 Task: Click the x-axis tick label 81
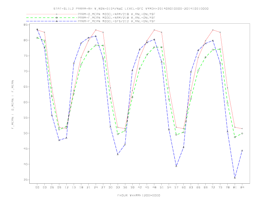coord(235,187)
